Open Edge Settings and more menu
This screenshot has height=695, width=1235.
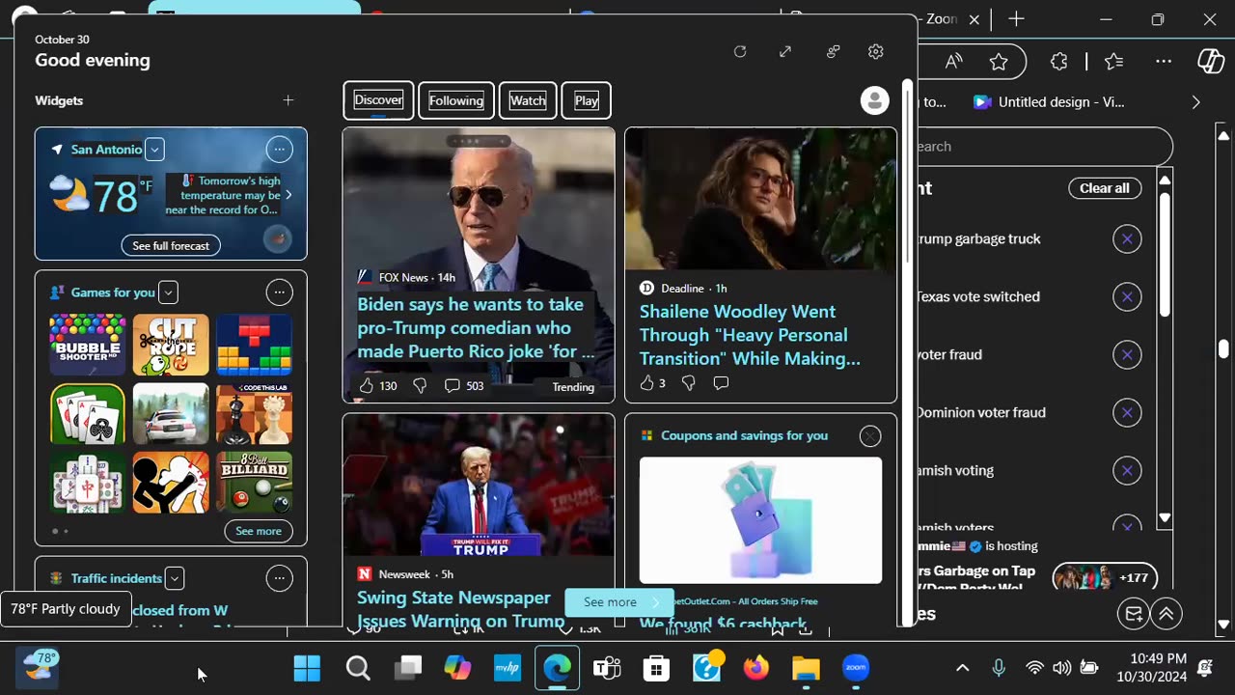(x=1164, y=62)
